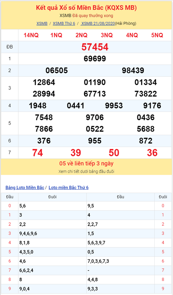Open the XSMB breadcrumb link
This screenshot has height=295, width=173.
pyautogui.click(x=42, y=23)
